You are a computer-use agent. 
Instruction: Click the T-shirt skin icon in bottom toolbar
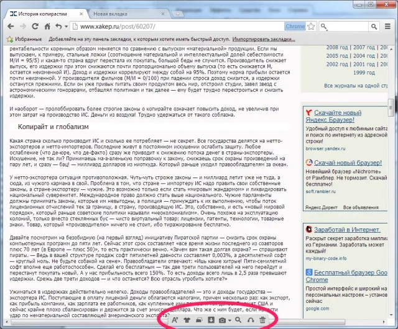(x=187, y=320)
